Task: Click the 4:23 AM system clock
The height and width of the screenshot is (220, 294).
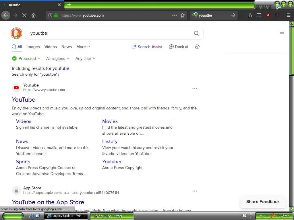Action: 283,216
